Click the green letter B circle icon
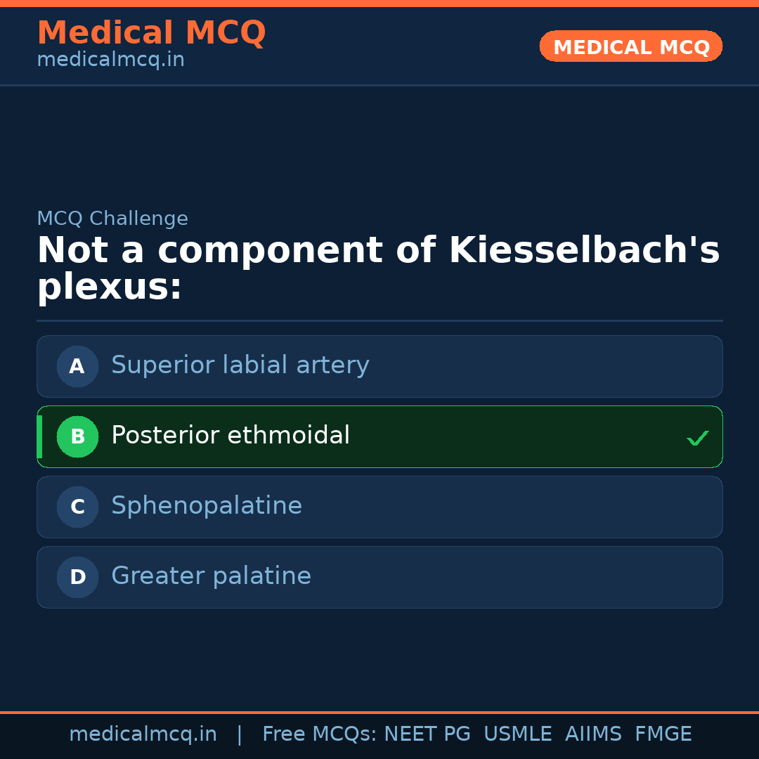The image size is (759, 759). coord(77,436)
